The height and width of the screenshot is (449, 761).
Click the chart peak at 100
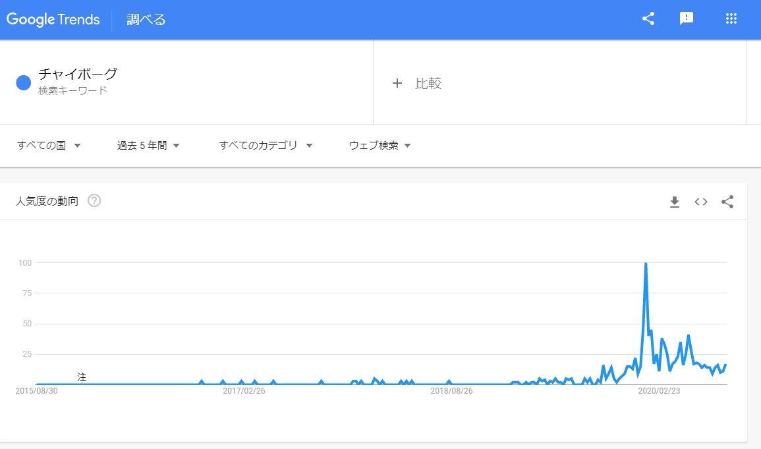pos(646,264)
